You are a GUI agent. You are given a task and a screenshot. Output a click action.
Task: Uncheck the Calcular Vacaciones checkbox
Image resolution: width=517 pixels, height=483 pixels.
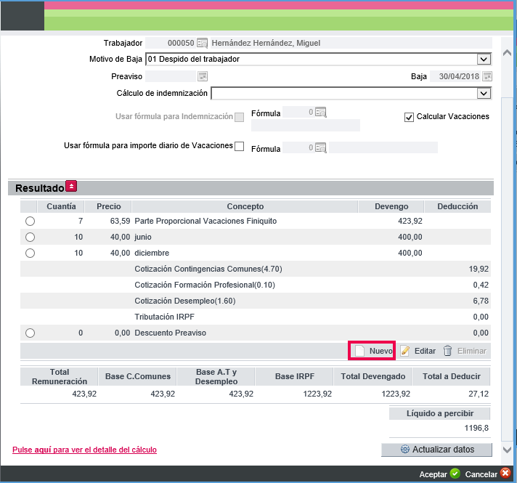pos(409,116)
